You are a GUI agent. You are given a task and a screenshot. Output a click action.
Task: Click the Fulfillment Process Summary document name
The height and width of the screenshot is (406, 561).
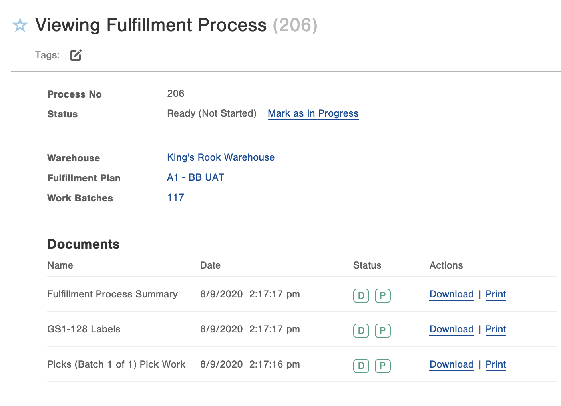pos(112,294)
